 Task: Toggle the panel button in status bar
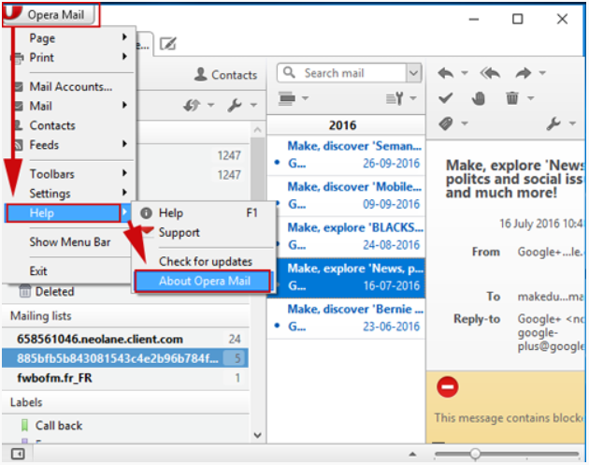(x=18, y=454)
